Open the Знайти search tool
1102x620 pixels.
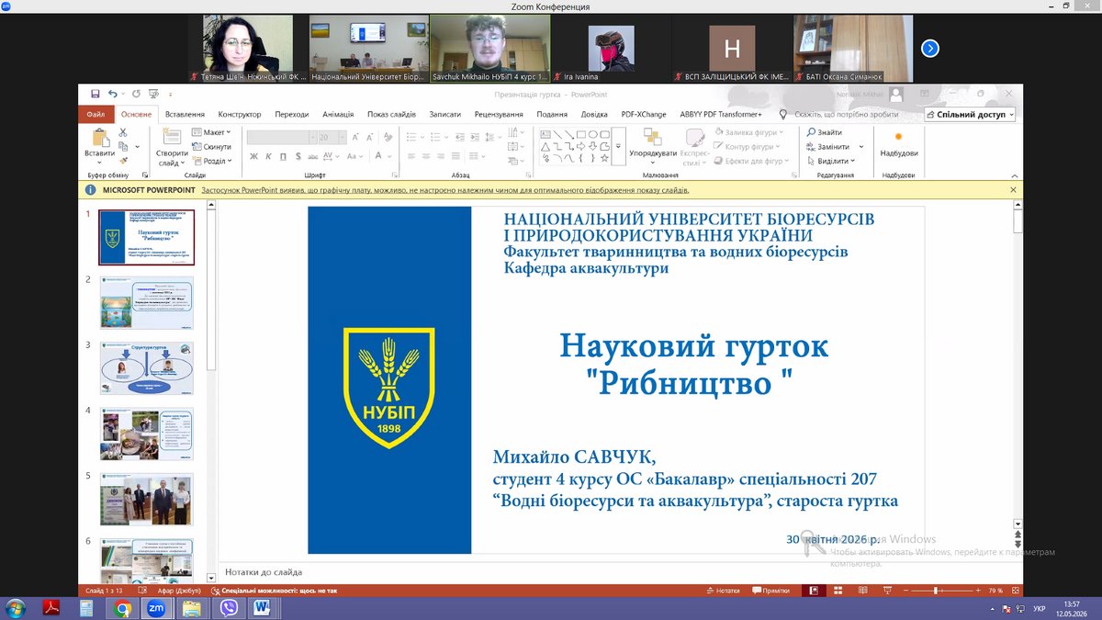coord(824,132)
